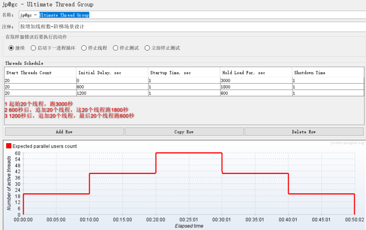Click the Copy Row button

pos(184,132)
